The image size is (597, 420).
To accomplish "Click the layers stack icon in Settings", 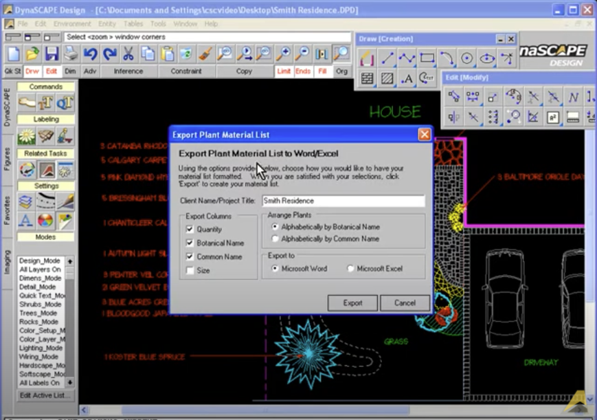I will tap(25, 201).
